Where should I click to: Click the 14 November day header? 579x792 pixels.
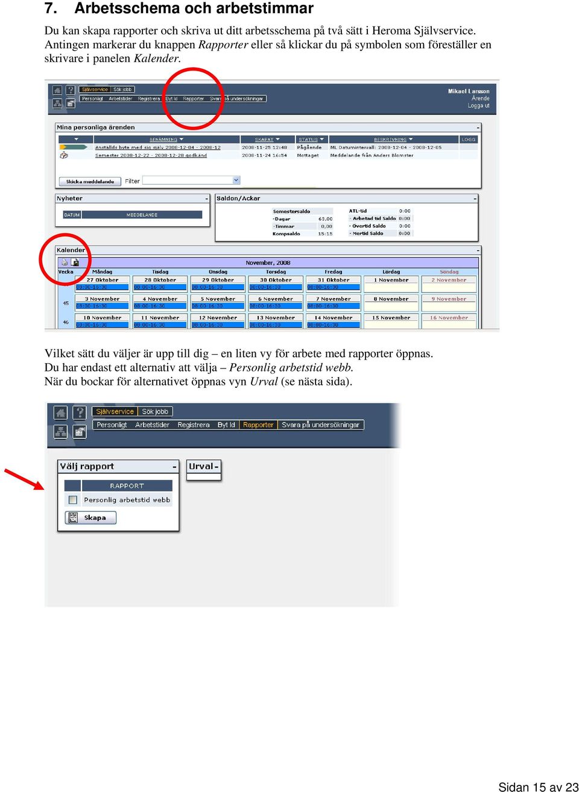[x=334, y=317]
